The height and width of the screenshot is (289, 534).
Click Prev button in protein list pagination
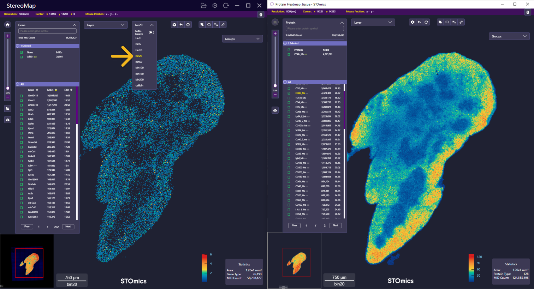pos(294,225)
